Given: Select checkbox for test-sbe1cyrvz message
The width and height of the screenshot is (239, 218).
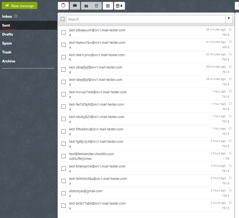Looking at the screenshot, I should pos(64,57).
